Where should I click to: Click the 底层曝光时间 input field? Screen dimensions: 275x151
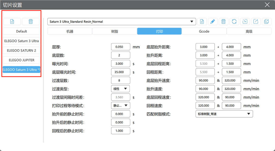point(121,72)
